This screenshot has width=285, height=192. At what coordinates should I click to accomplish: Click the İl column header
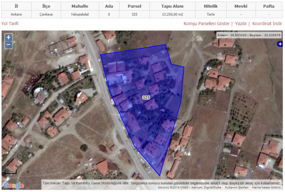point(17,6)
